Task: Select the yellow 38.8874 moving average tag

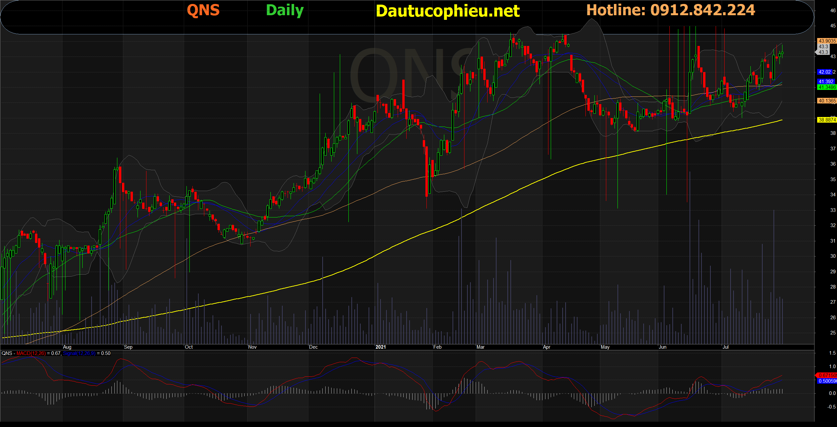Action: click(826, 120)
